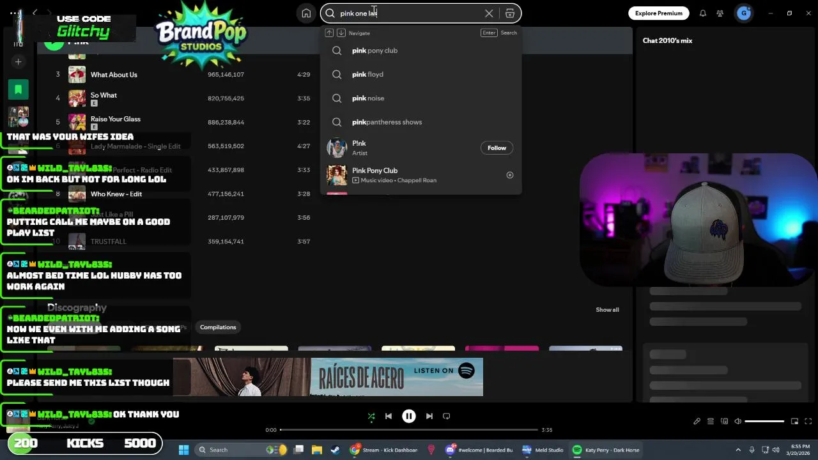Click 'What About Us' album art
Image resolution: width=818 pixels, height=460 pixels.
(77, 75)
